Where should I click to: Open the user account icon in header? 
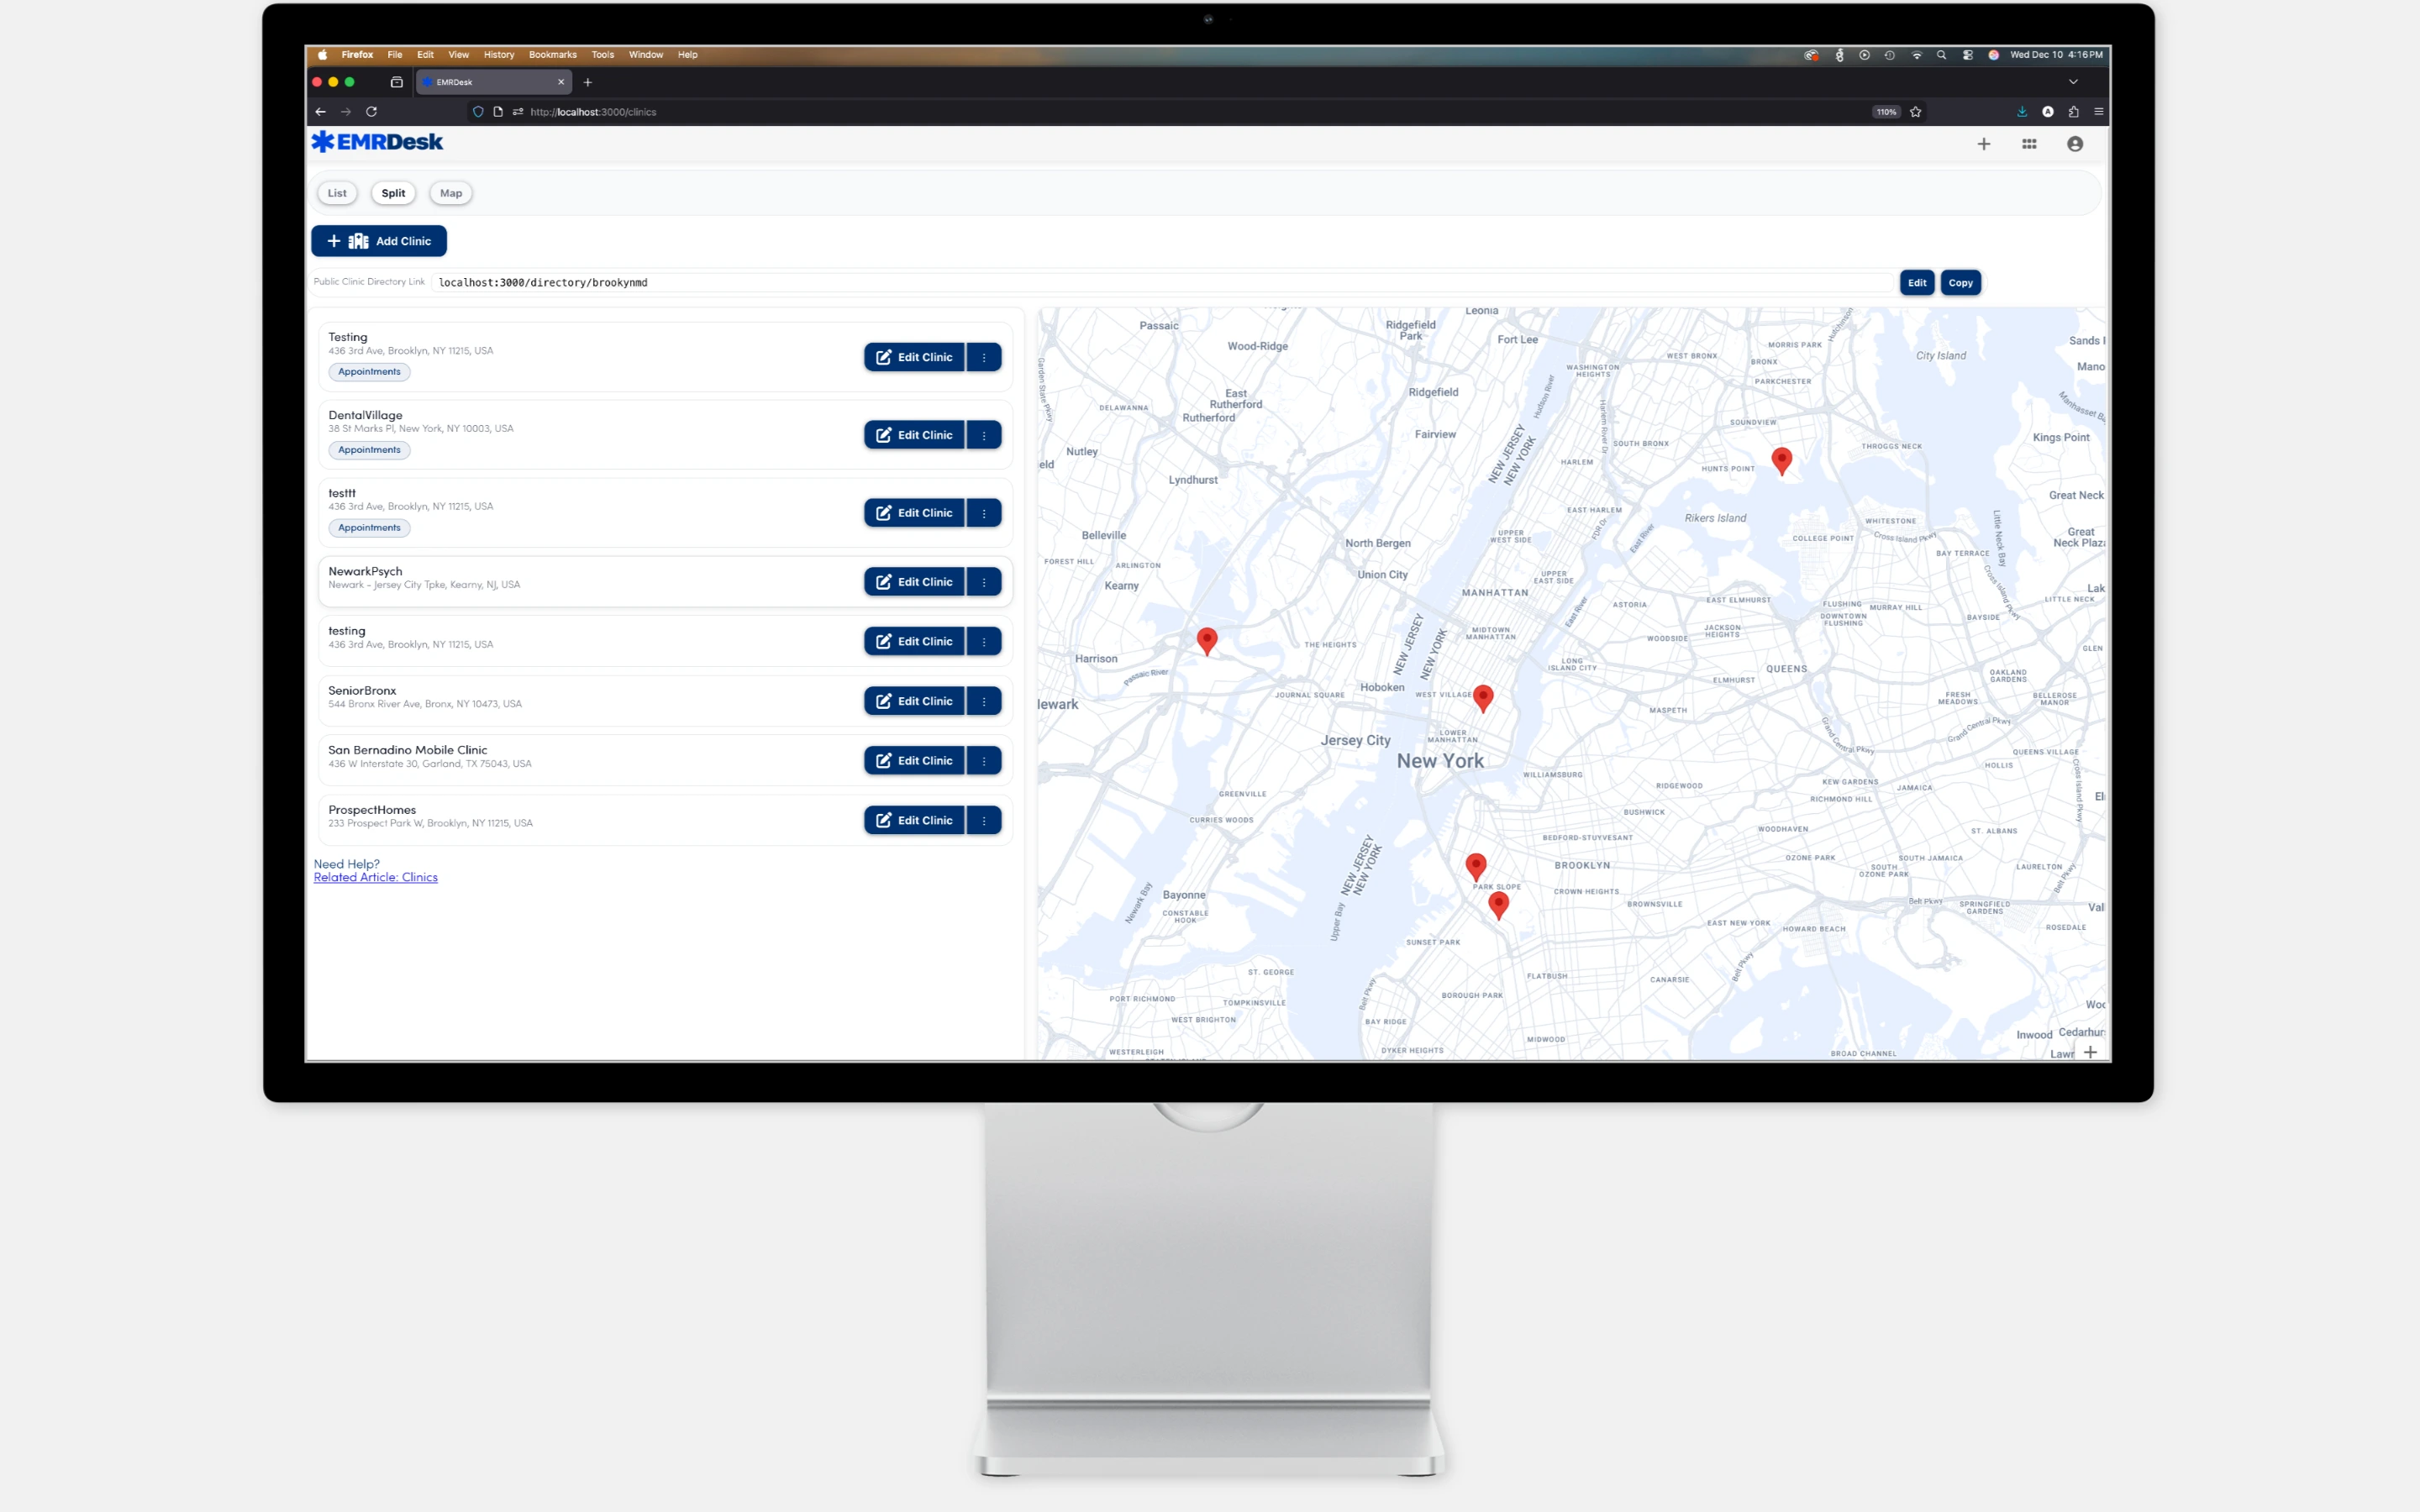(2075, 144)
